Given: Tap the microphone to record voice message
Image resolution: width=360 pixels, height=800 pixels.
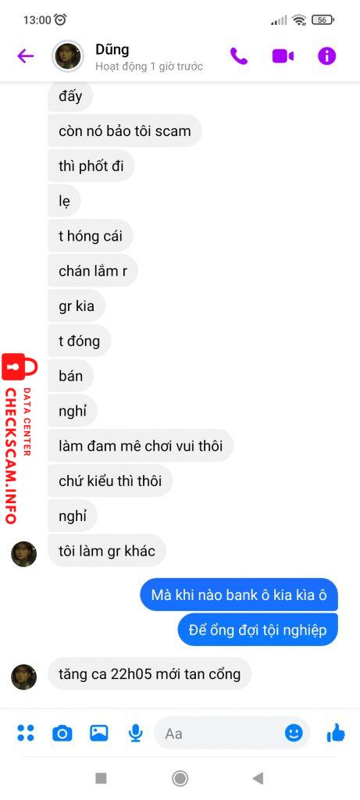Looking at the screenshot, I should coord(135,734).
